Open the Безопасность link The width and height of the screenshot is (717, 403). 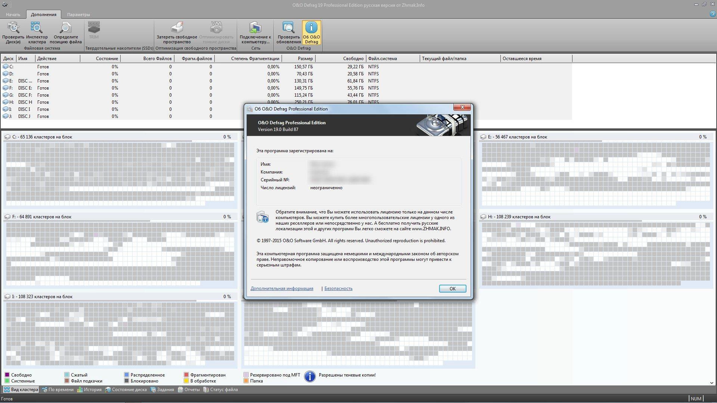tap(338, 288)
